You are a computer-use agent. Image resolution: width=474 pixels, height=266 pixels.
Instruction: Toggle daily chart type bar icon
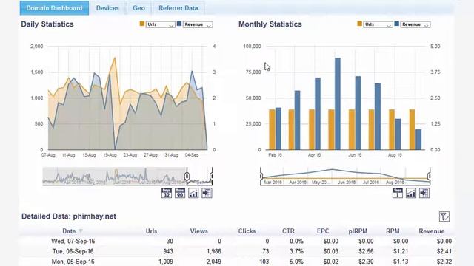tap(193, 193)
